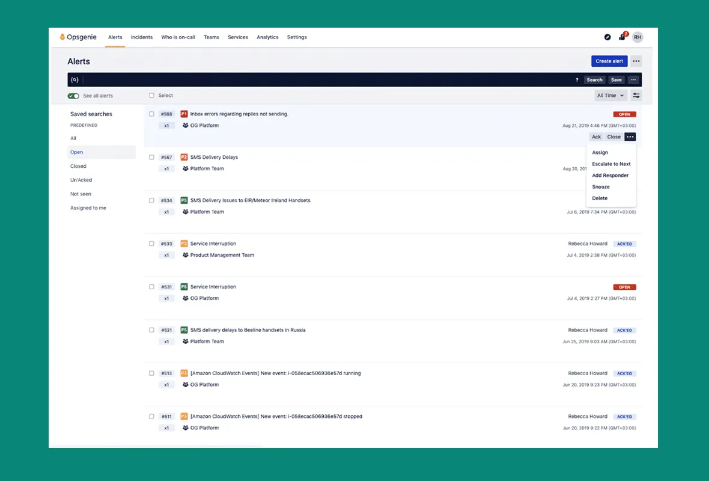Tick the checkbox for alert #567
Image resolution: width=709 pixels, height=481 pixels.
point(151,158)
